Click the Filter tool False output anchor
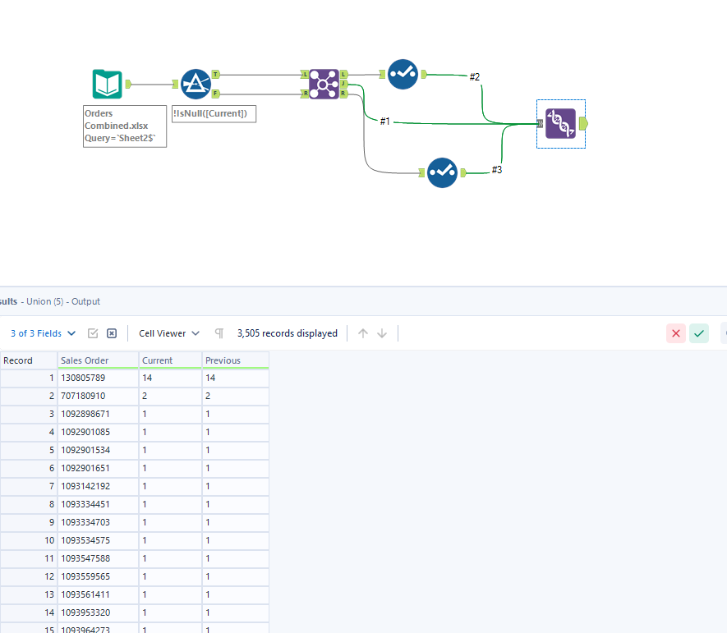 (x=215, y=94)
